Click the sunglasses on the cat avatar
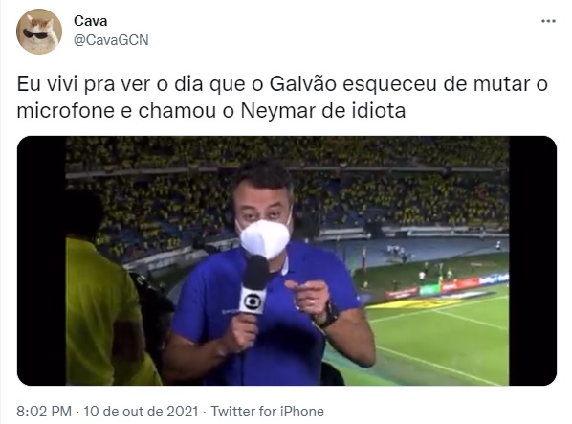572x424 pixels. 35,34
